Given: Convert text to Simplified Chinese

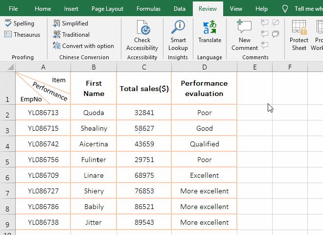Looking at the screenshot, I should point(70,23).
